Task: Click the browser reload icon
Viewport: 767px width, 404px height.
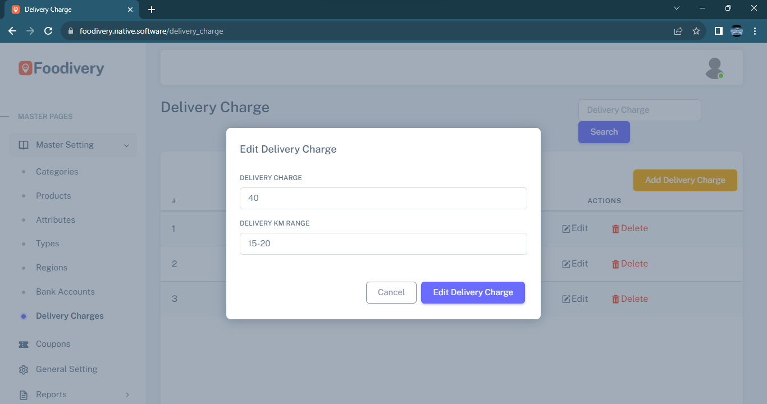Action: [48, 31]
